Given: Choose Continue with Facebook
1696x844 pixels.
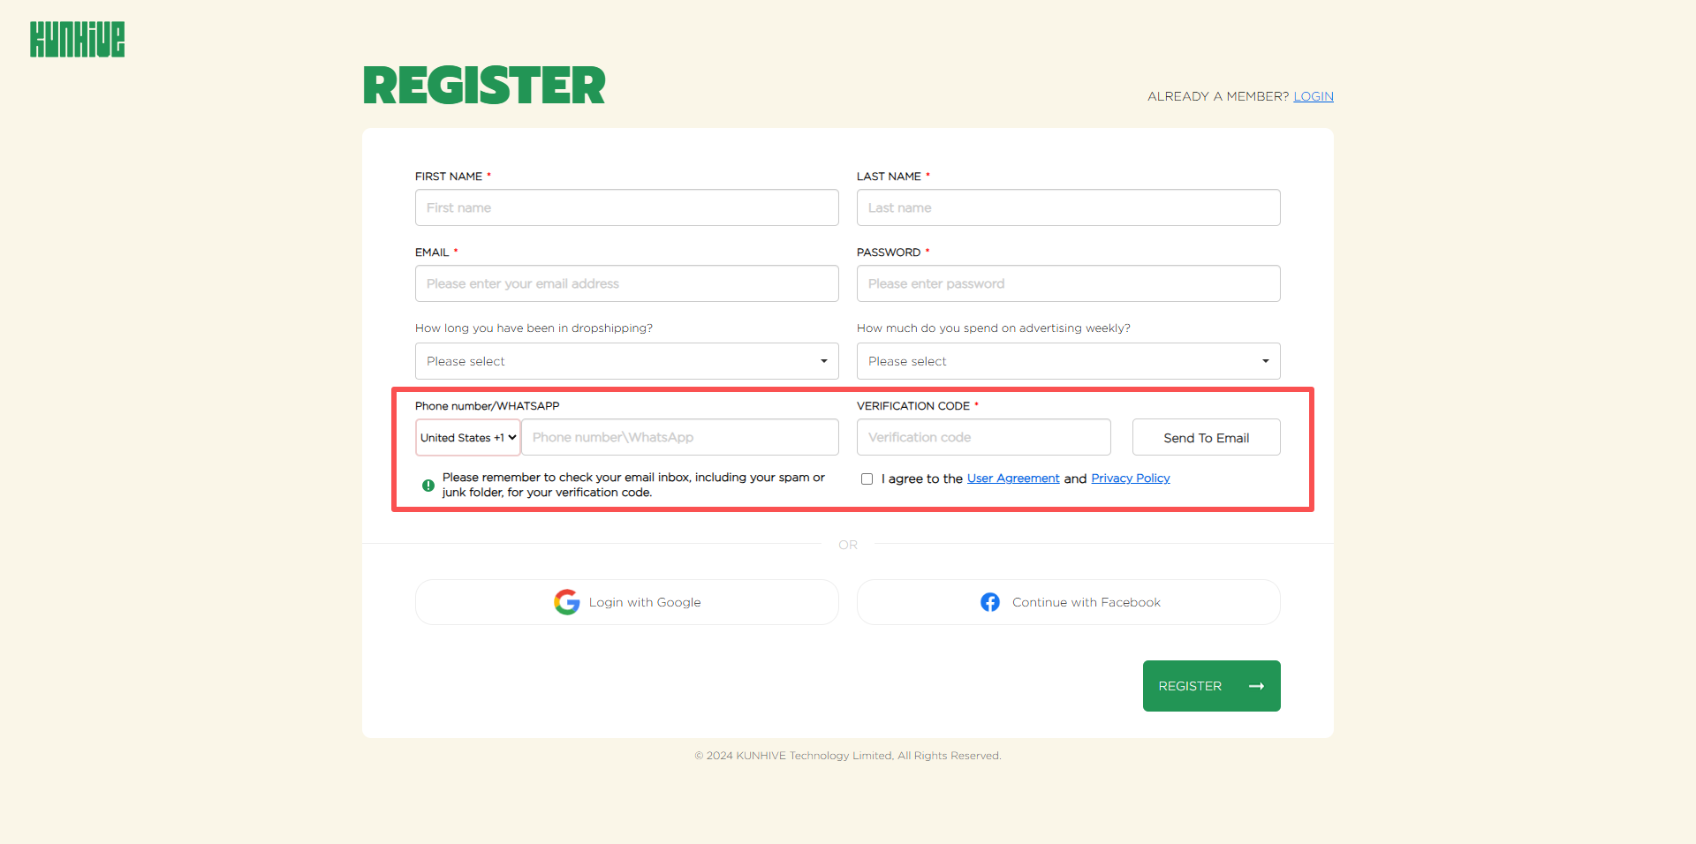Looking at the screenshot, I should [1068, 602].
